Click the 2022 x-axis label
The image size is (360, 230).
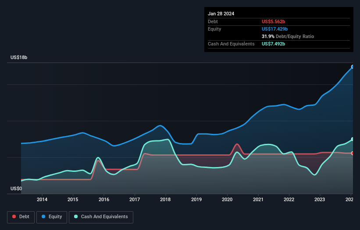(289, 199)
